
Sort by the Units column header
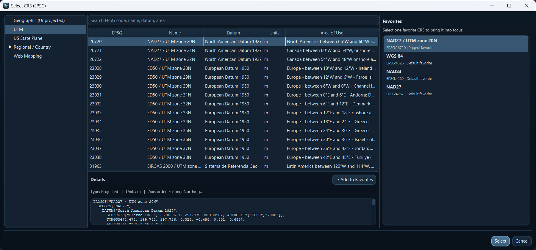coord(274,33)
